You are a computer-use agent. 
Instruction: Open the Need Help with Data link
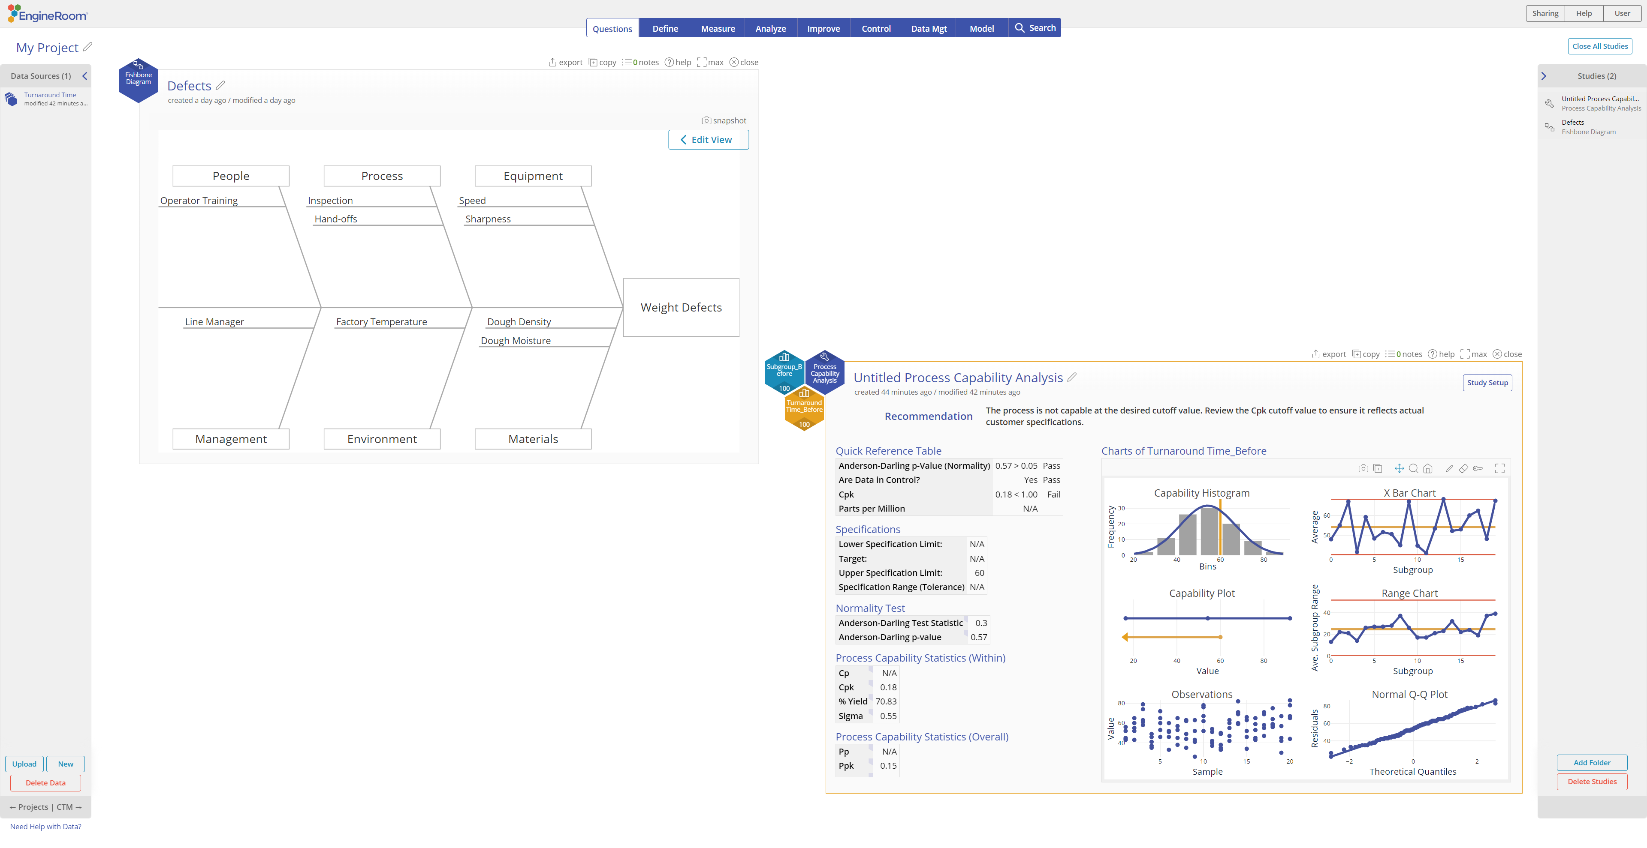[x=45, y=826]
